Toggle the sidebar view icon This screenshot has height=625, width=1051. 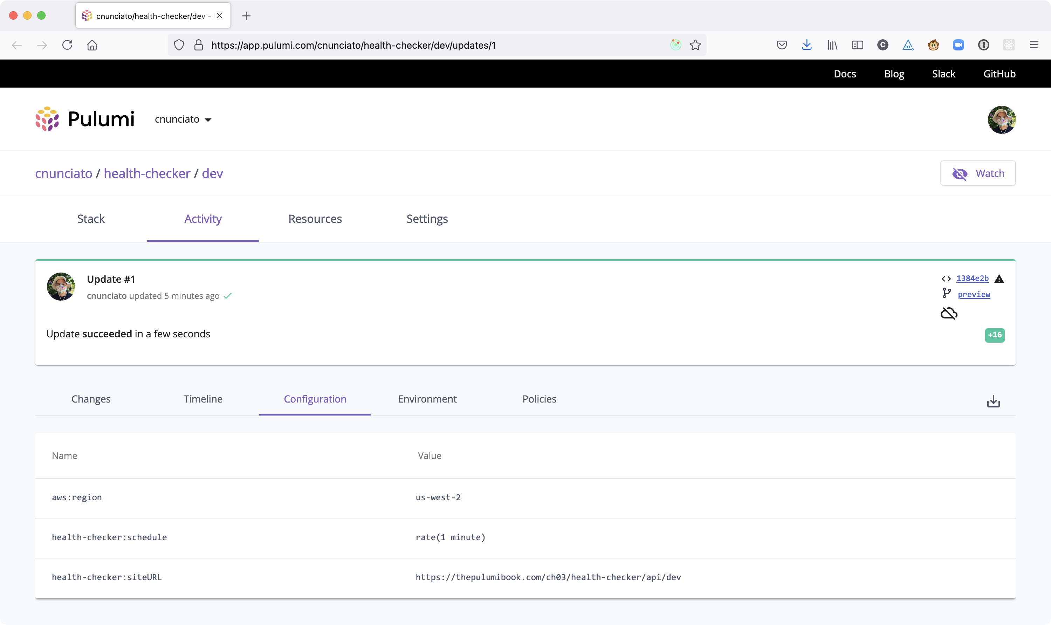click(x=857, y=45)
